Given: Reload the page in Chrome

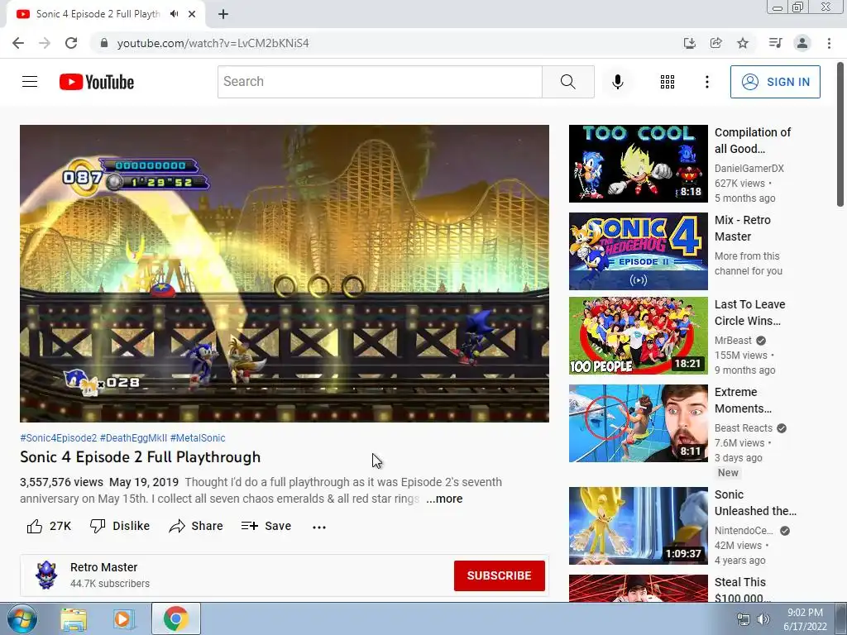Looking at the screenshot, I should coord(71,43).
